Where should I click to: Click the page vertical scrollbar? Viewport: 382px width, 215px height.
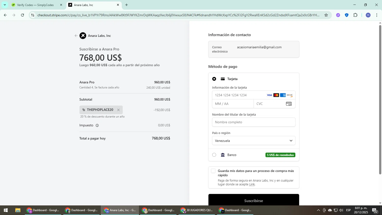pos(380,100)
